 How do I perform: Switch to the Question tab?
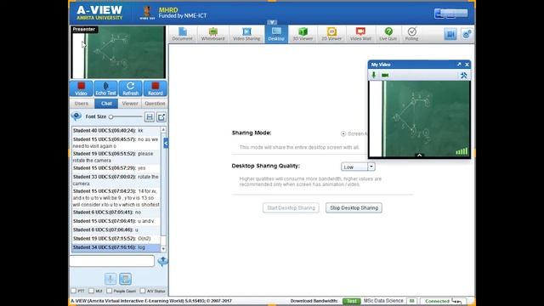point(155,104)
